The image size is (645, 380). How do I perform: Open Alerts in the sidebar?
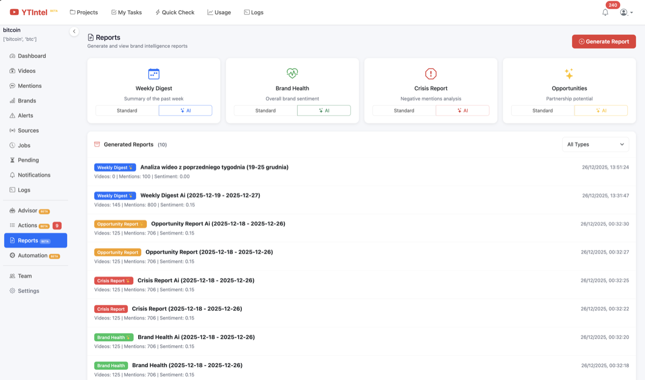25,115
